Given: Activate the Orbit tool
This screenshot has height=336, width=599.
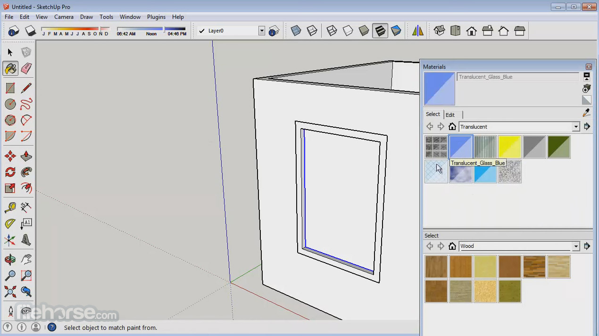Looking at the screenshot, I should pyautogui.click(x=10, y=259).
